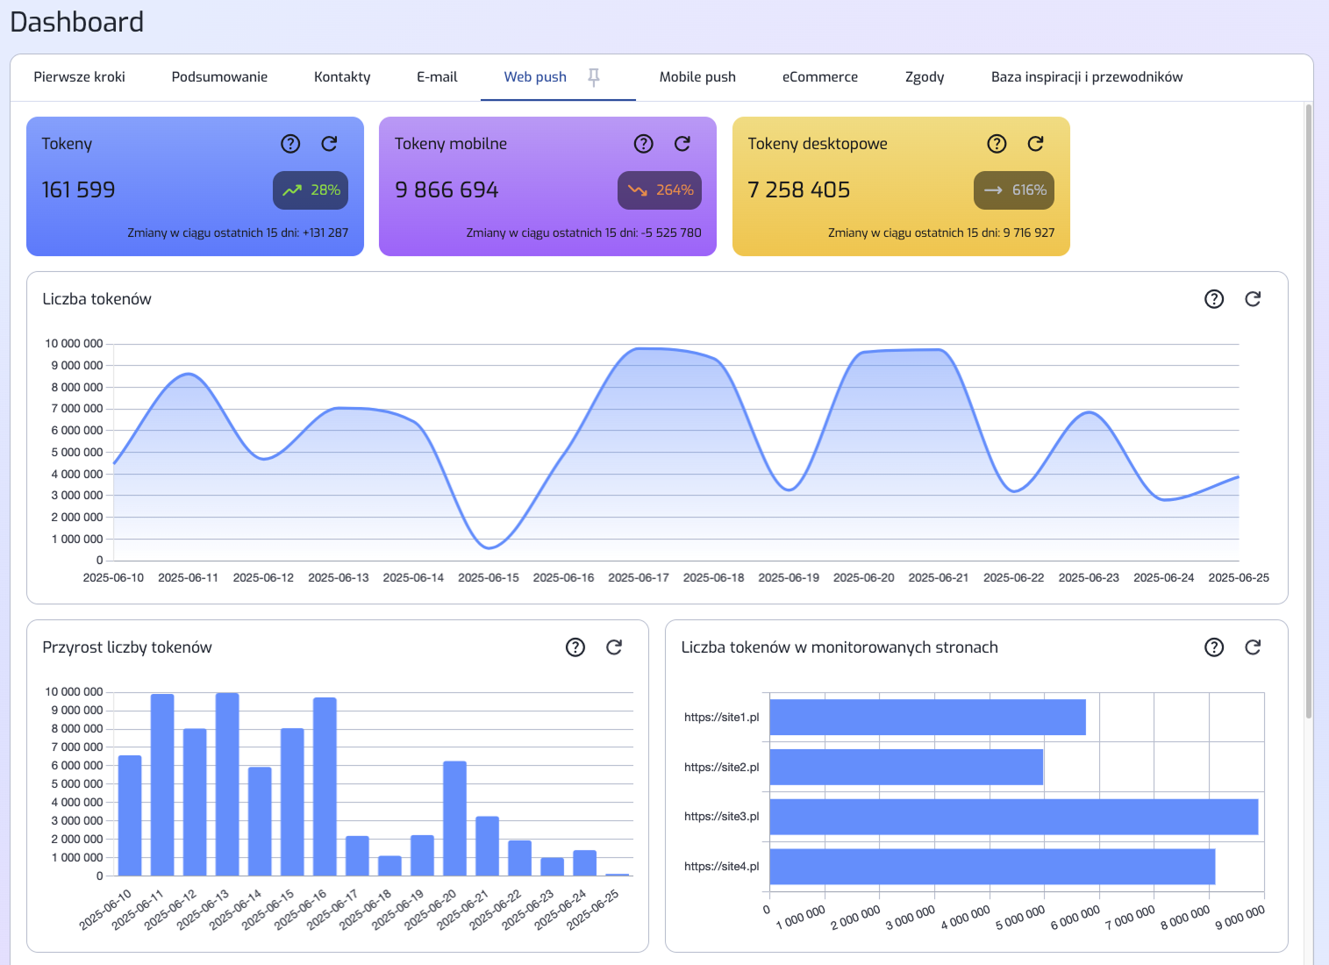Show help for Przyrost liczby tokenów
Image resolution: width=1329 pixels, height=965 pixels.
coord(575,647)
